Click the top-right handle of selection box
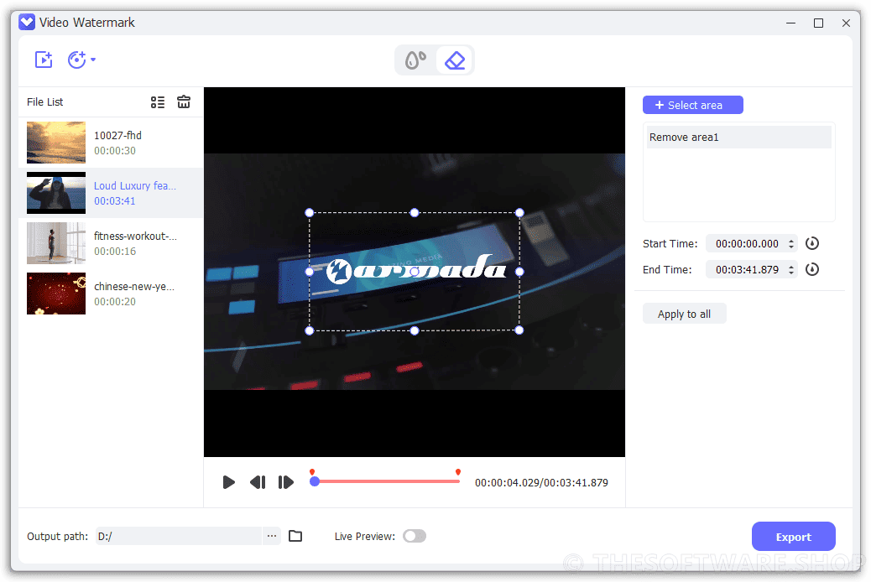 point(519,213)
